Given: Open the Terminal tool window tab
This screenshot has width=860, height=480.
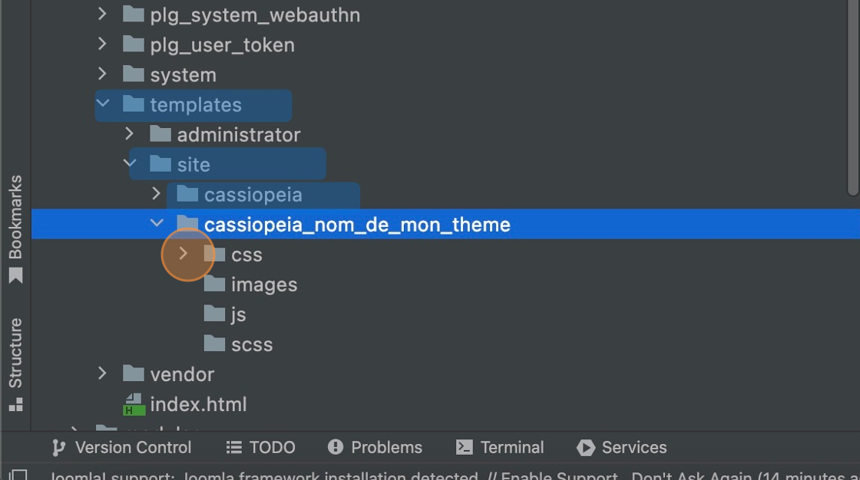Looking at the screenshot, I should pos(511,448).
